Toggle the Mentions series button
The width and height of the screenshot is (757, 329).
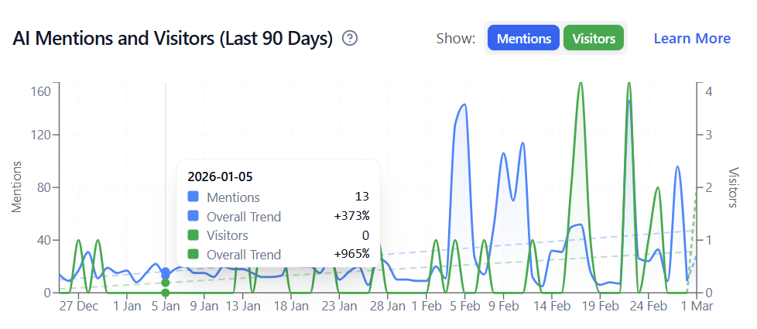point(522,38)
